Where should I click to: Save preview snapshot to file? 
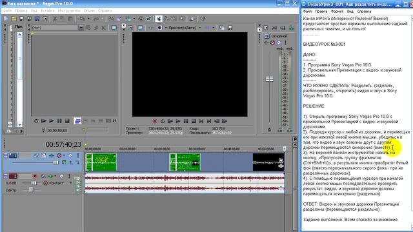[230, 28]
